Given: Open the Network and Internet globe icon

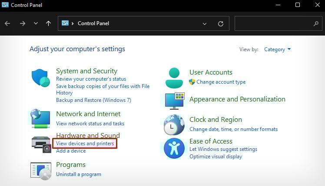Looking at the screenshot, I should (41, 118).
